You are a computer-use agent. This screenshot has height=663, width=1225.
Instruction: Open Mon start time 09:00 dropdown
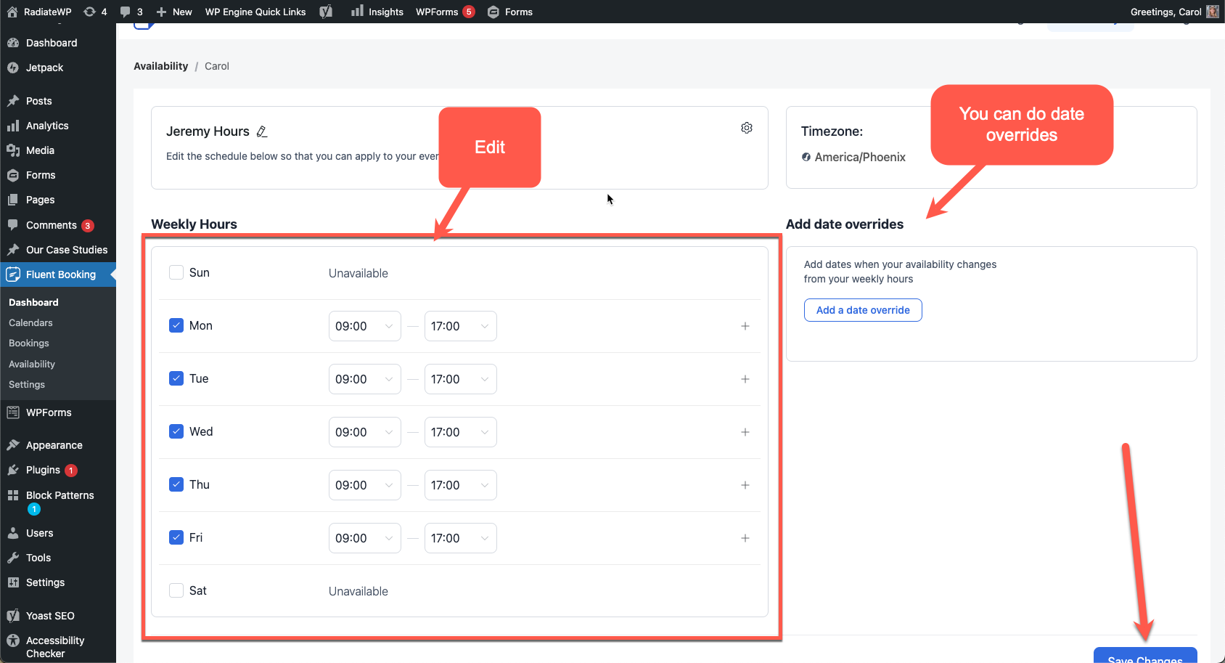tap(365, 326)
